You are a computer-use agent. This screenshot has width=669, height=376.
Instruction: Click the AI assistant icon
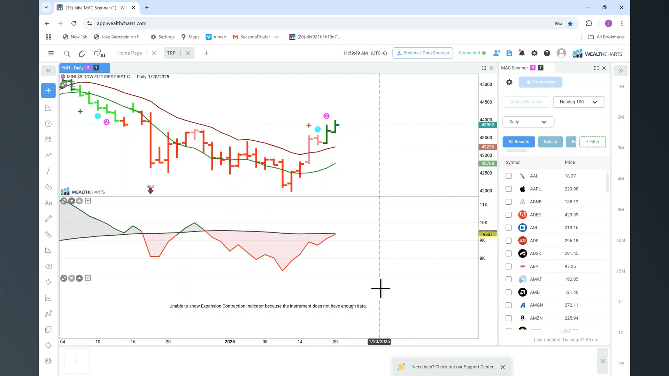pyautogui.click(x=100, y=53)
